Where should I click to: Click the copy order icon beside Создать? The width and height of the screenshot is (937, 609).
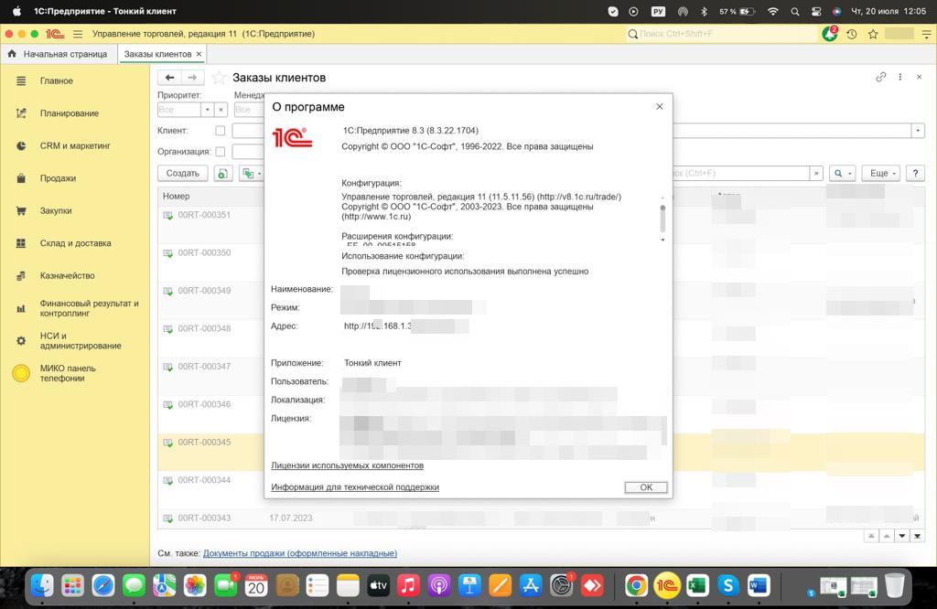point(222,173)
